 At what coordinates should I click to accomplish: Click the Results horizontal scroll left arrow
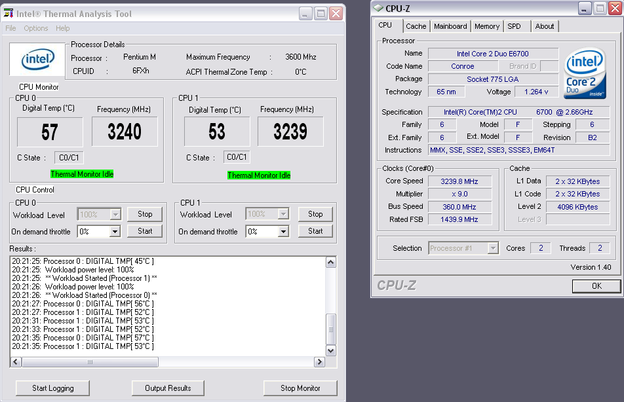click(x=16, y=362)
